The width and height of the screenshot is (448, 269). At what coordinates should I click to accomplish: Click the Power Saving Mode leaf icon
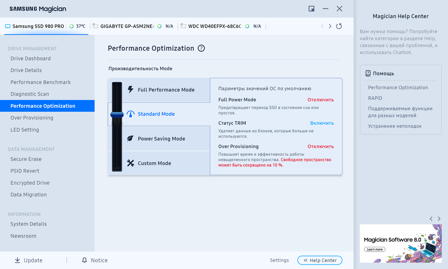click(x=130, y=138)
